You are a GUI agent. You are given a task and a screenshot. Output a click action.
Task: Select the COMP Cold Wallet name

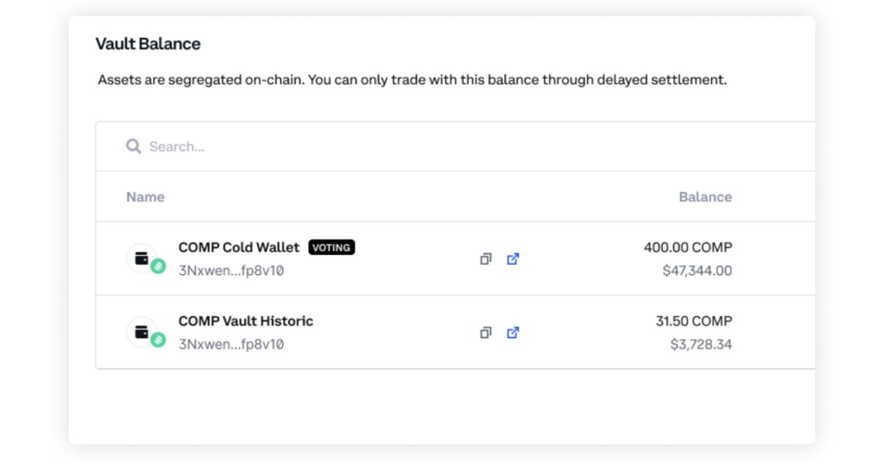(239, 247)
